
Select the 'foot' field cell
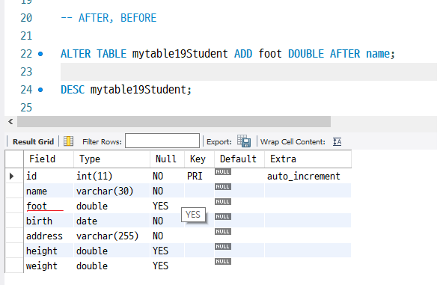[49, 206]
